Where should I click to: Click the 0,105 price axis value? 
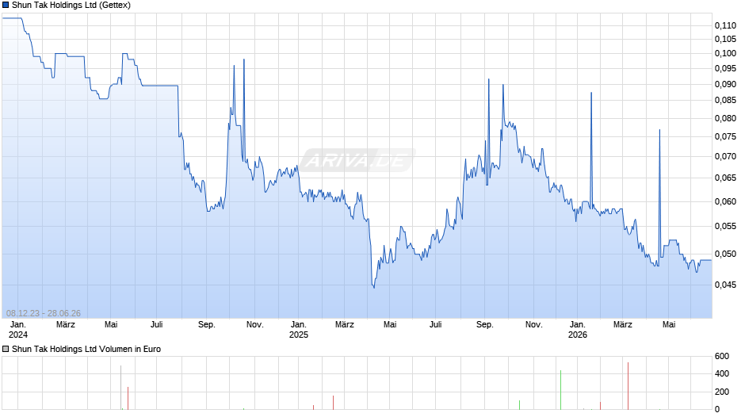tap(725, 39)
